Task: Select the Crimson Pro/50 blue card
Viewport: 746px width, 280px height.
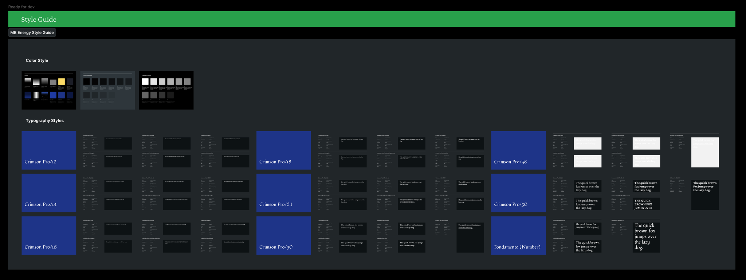Action: [518, 193]
